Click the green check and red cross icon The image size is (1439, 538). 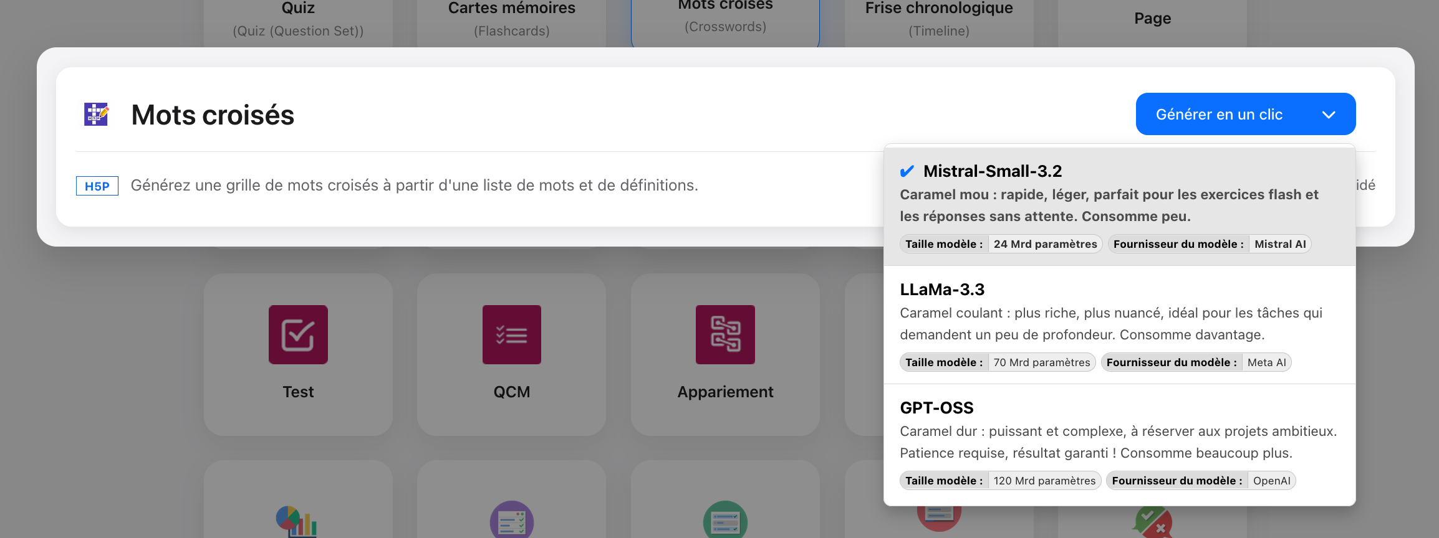click(x=1153, y=523)
